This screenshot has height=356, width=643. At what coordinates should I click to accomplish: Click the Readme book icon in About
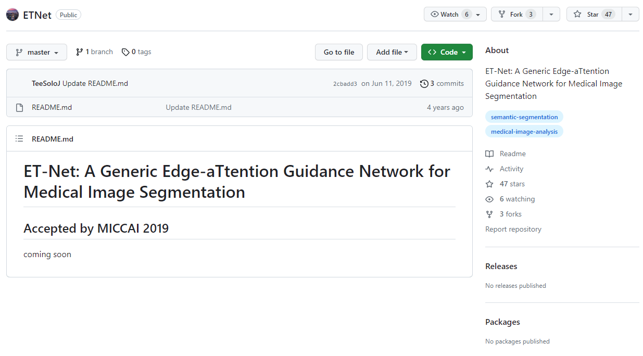coord(489,154)
